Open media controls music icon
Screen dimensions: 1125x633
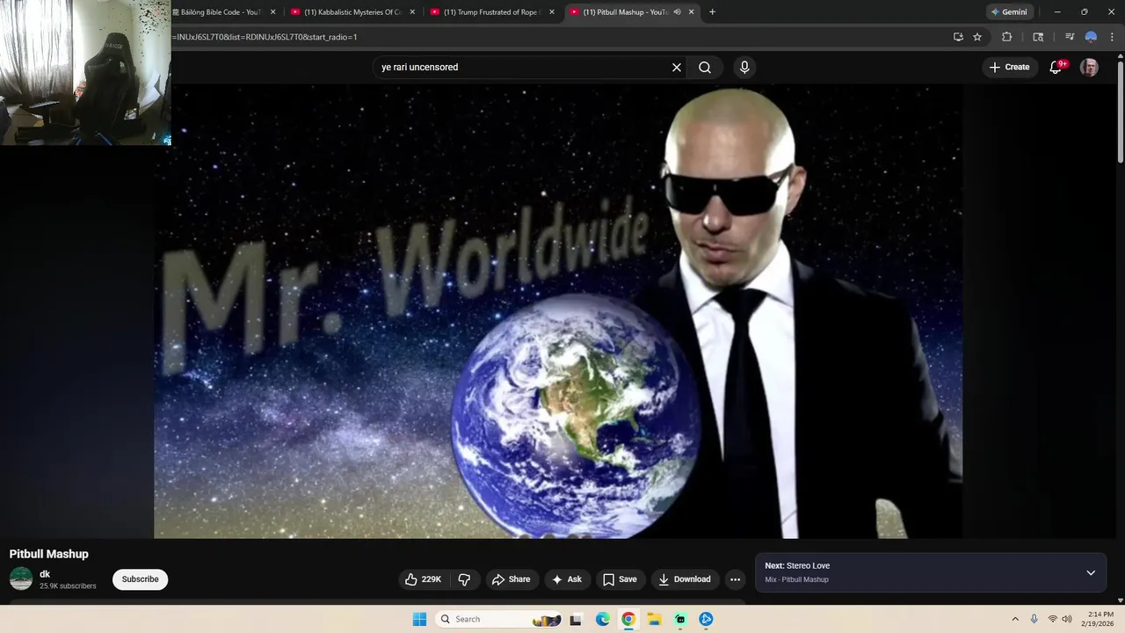click(x=1070, y=37)
